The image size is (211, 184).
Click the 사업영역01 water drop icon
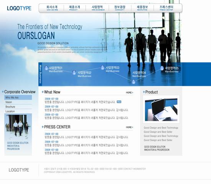tap(46, 68)
